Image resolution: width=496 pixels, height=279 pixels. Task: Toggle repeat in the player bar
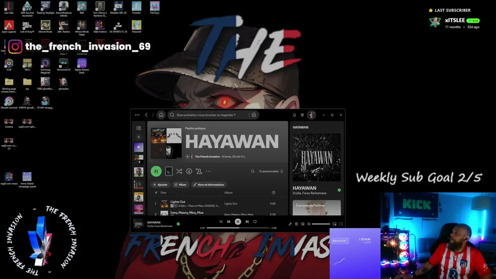point(255,222)
